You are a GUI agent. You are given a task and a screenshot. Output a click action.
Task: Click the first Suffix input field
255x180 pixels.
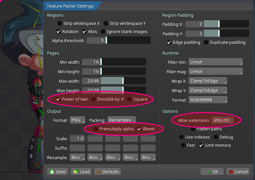point(77,148)
